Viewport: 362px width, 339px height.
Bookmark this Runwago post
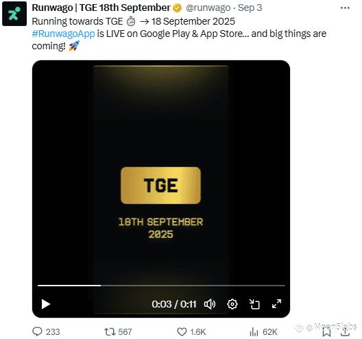pyautogui.click(x=326, y=332)
